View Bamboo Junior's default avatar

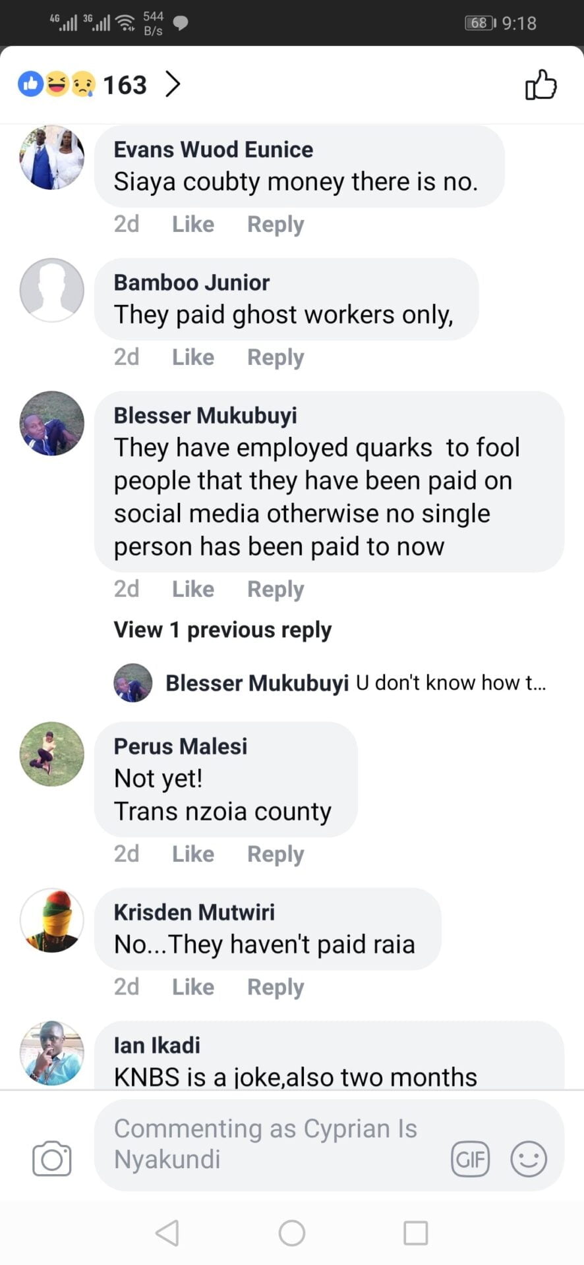pos(52,290)
